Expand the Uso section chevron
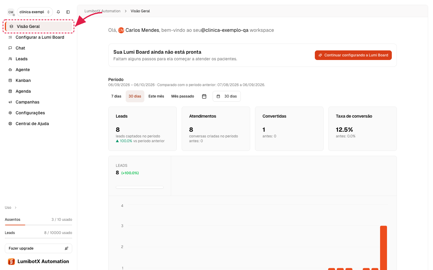This screenshot has height=270, width=433. pos(16,208)
